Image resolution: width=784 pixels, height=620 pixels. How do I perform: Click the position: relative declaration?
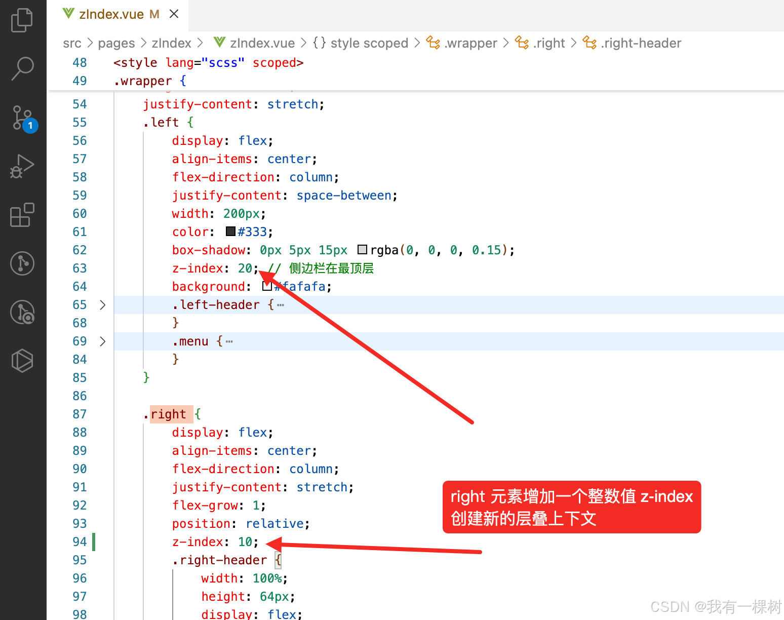coord(241,524)
